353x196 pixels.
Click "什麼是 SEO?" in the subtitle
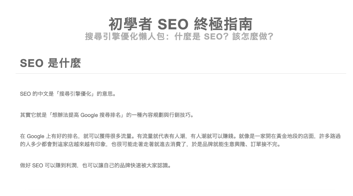[201, 37]
